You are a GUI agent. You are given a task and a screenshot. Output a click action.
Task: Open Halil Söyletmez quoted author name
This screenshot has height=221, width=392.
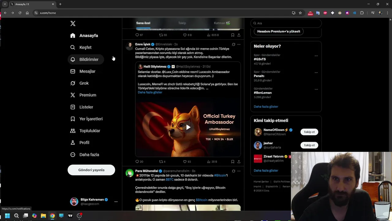tap(155, 67)
